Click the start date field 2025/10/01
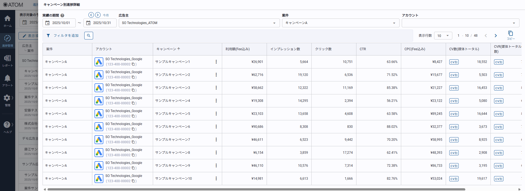The image size is (525, 191). pos(61,23)
